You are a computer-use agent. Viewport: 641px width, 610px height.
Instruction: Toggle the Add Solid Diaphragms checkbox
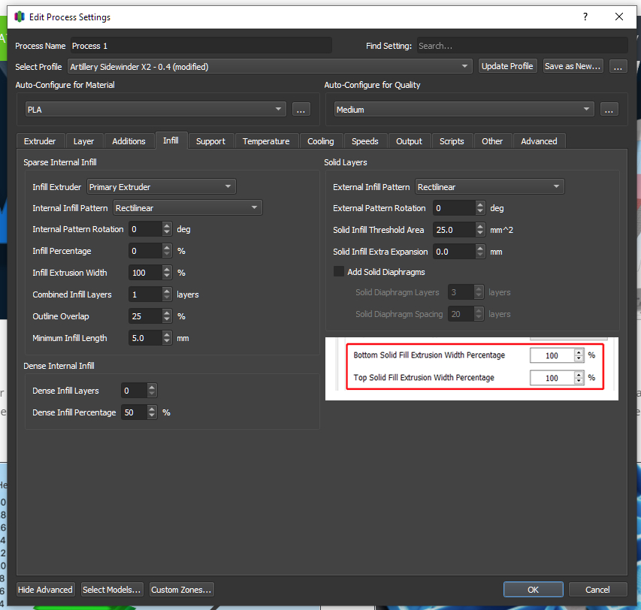tap(338, 272)
